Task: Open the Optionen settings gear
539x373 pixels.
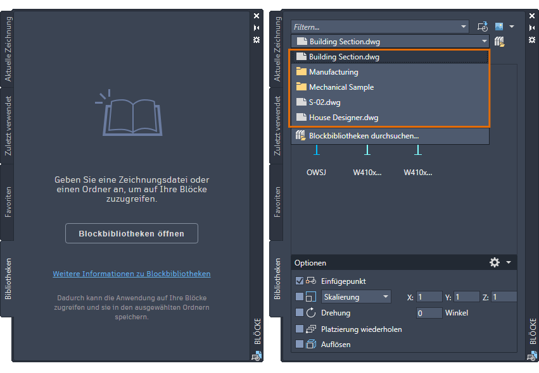Action: (494, 262)
